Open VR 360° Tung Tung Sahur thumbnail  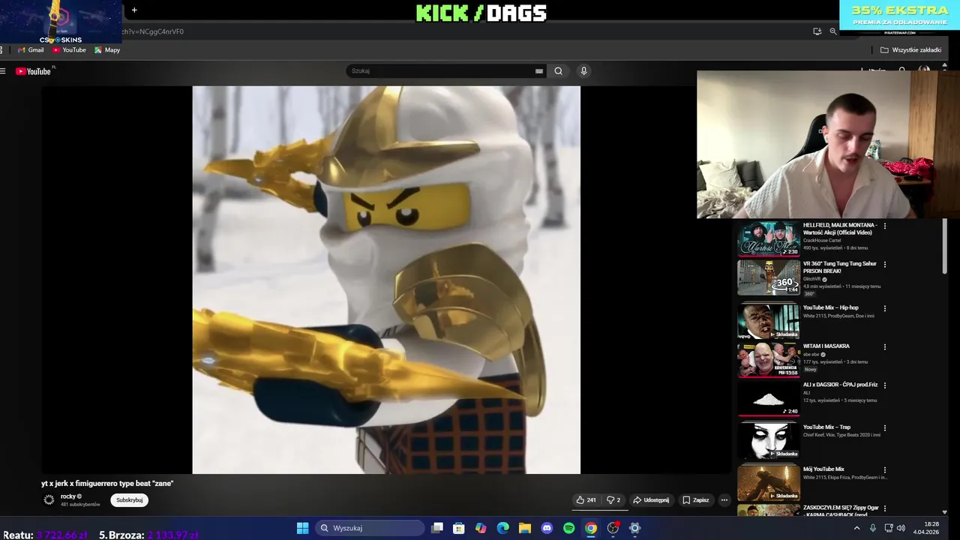coord(769,277)
